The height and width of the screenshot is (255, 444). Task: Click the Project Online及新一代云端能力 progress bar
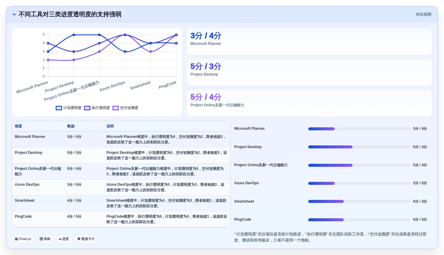click(x=359, y=165)
